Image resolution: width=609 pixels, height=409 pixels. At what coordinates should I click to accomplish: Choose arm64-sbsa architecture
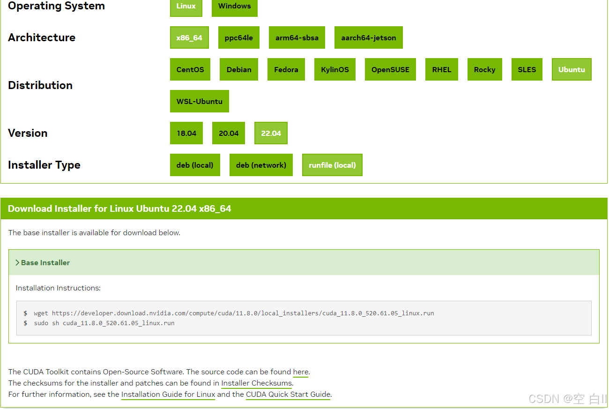pyautogui.click(x=297, y=37)
